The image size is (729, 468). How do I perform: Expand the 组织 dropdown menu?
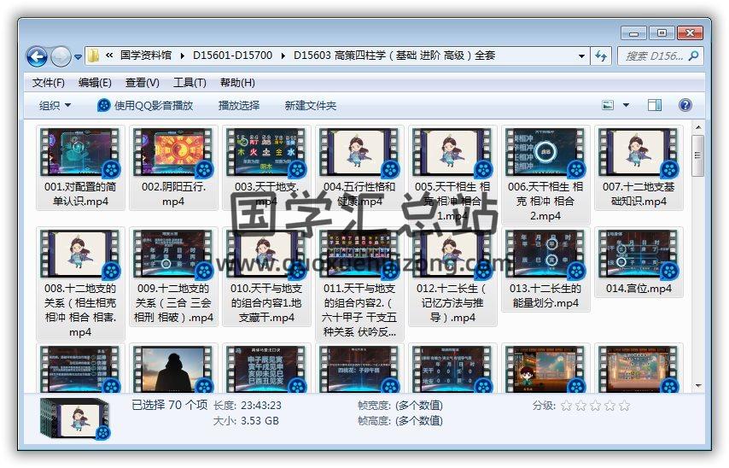coord(55,105)
